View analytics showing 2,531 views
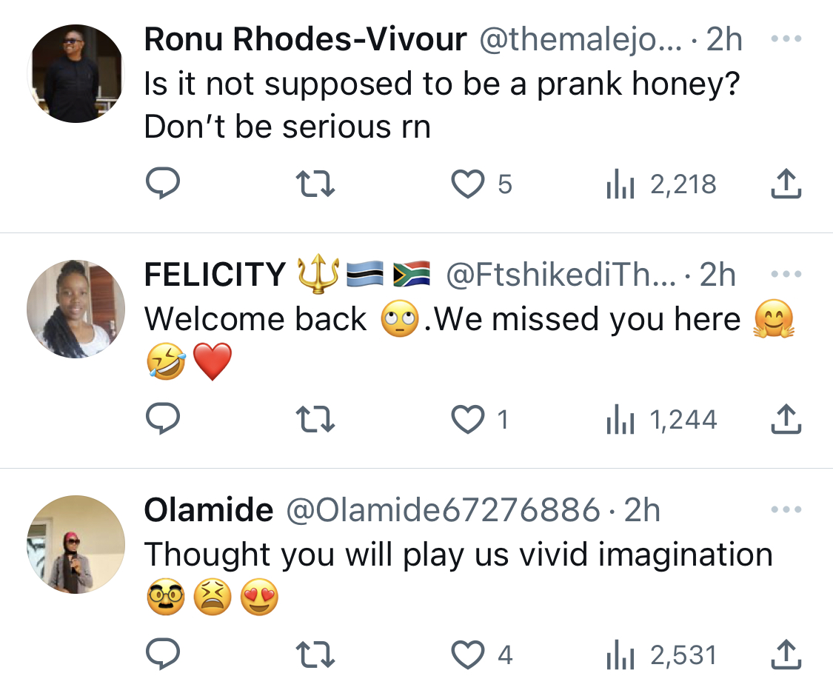The width and height of the screenshot is (833, 693). [x=661, y=654]
